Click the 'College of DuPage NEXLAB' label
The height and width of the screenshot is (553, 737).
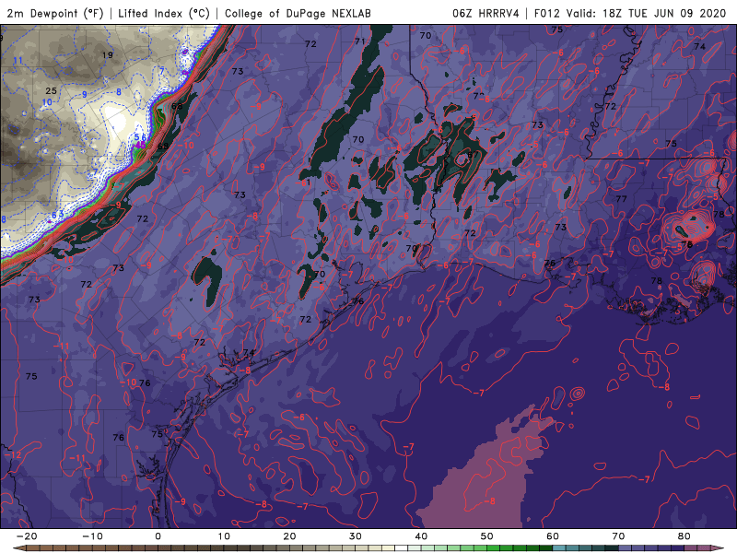click(x=298, y=13)
